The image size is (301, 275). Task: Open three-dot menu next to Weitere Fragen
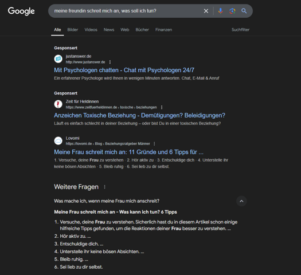(104, 187)
